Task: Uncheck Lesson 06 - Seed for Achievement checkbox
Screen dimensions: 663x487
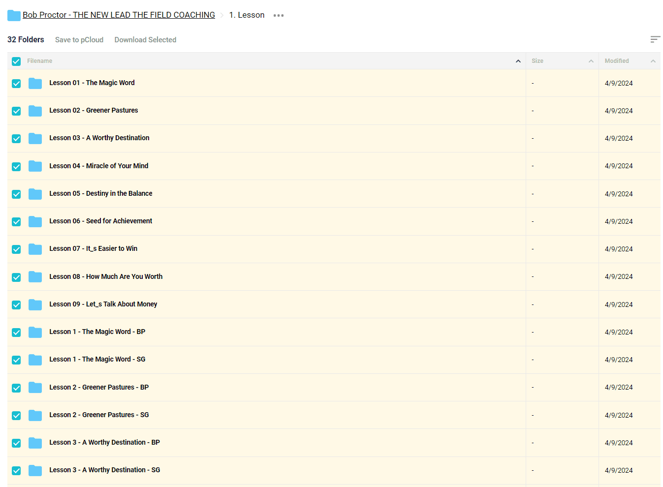Action: pyautogui.click(x=16, y=222)
